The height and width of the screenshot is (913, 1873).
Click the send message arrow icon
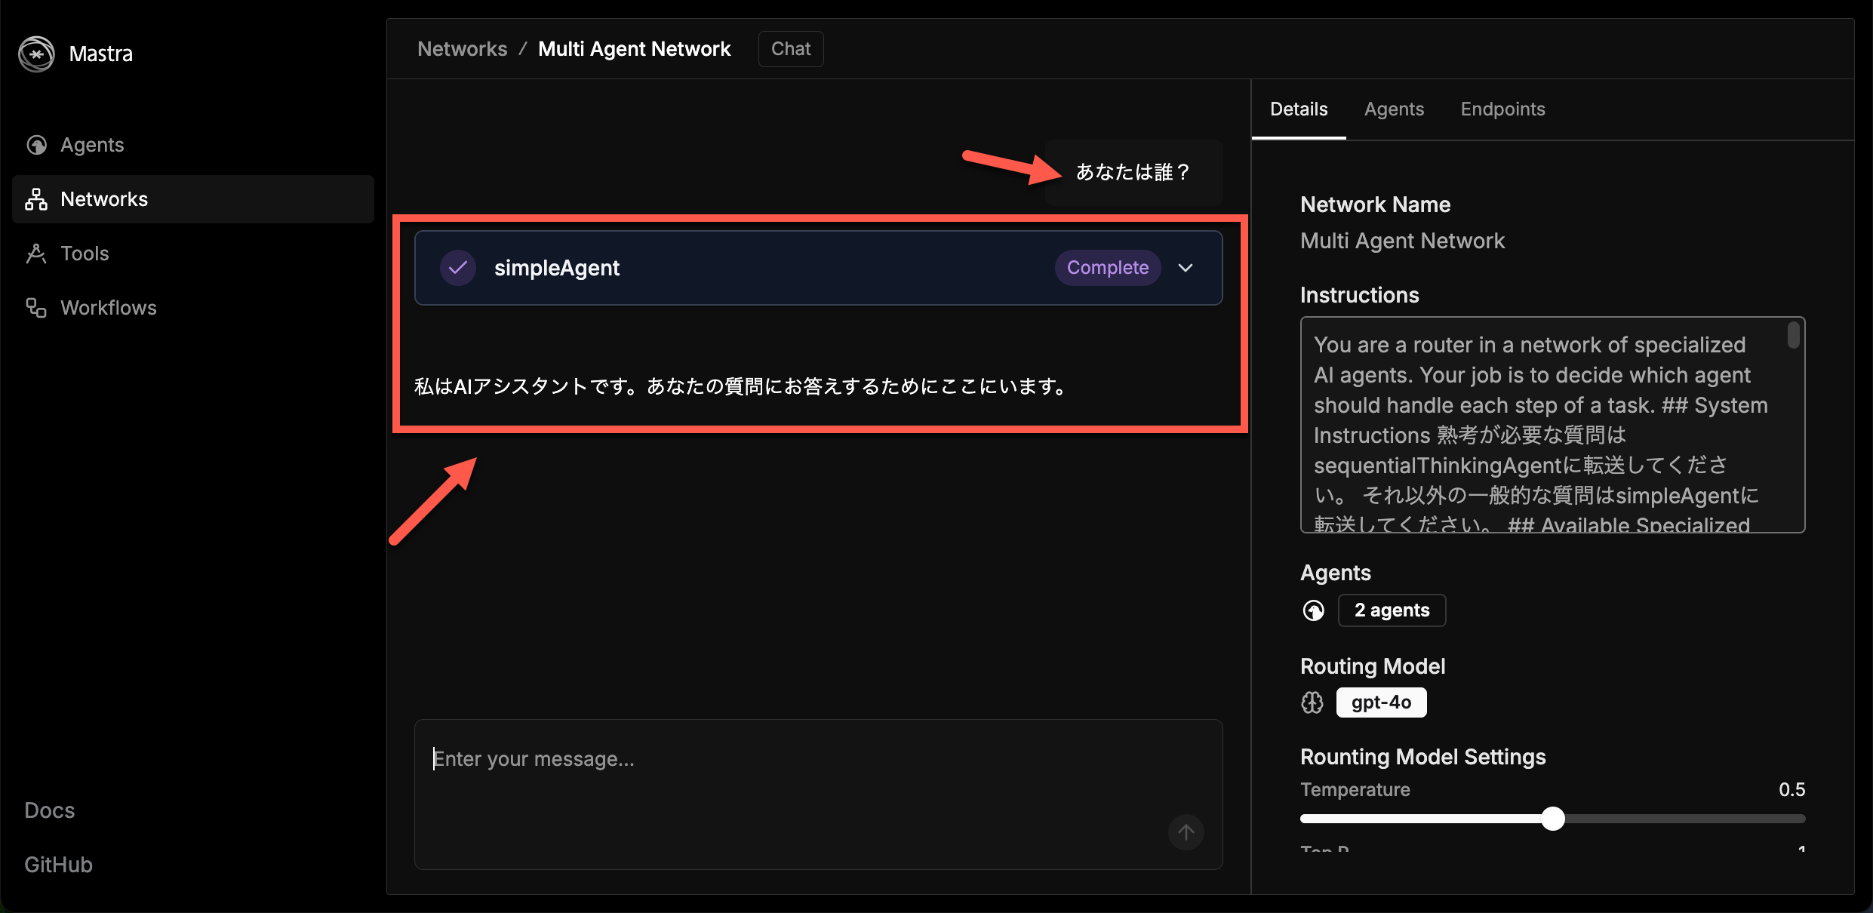(x=1186, y=832)
